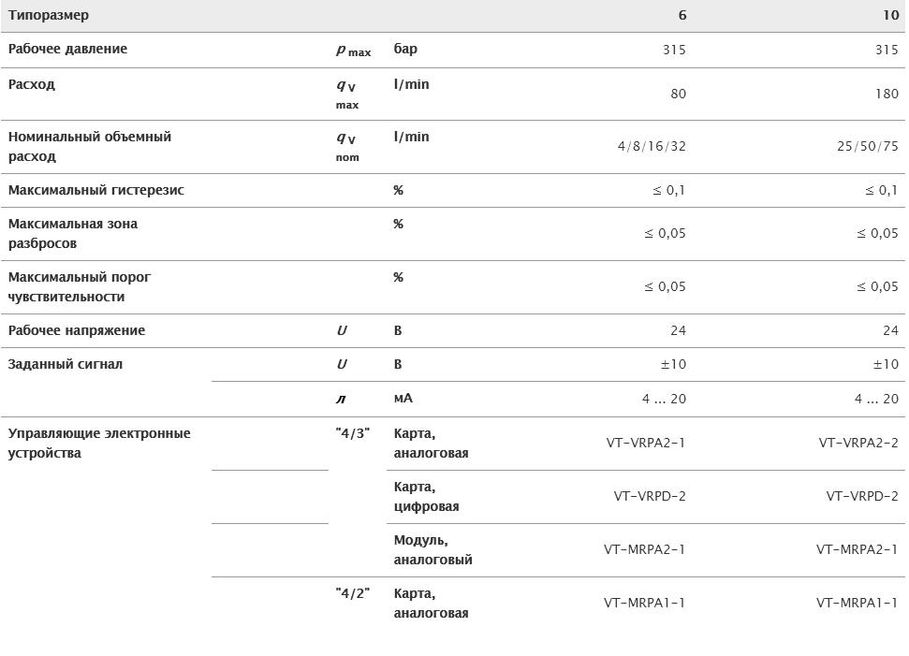909x656 pixels.
Task: Click the "4/2" valve type label
Action: [353, 593]
